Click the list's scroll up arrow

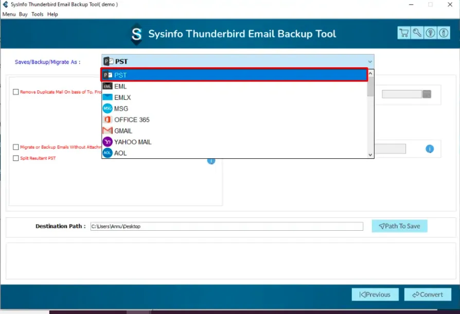pyautogui.click(x=370, y=73)
